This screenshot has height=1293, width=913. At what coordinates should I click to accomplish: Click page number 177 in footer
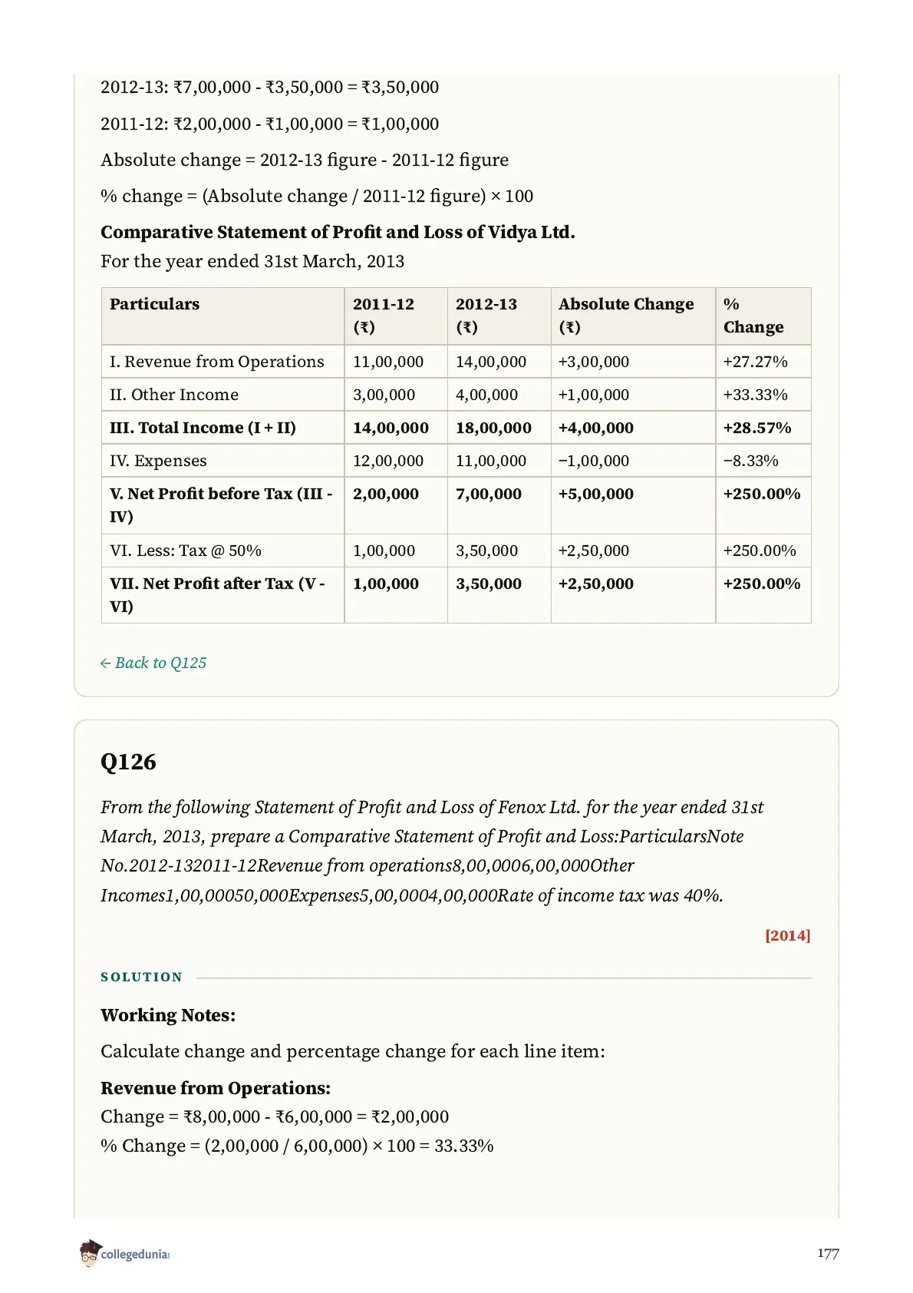click(828, 1253)
